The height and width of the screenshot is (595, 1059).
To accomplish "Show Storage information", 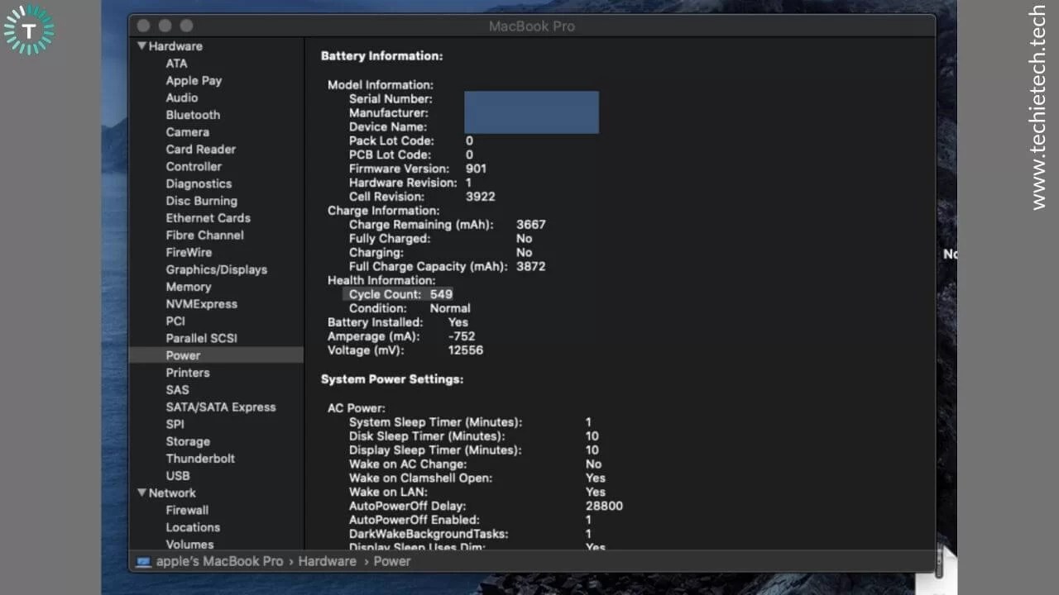I will (188, 442).
